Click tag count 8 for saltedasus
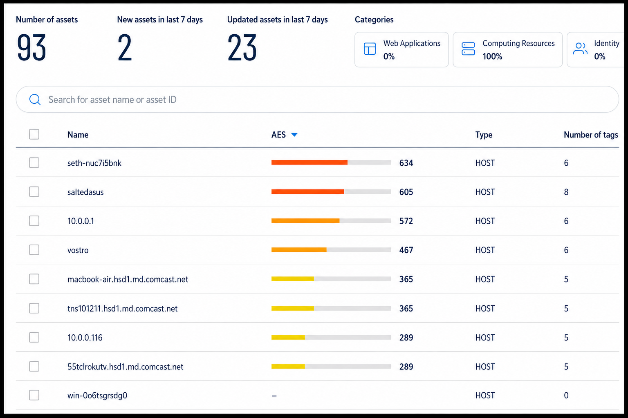This screenshot has width=628, height=418. [x=566, y=192]
